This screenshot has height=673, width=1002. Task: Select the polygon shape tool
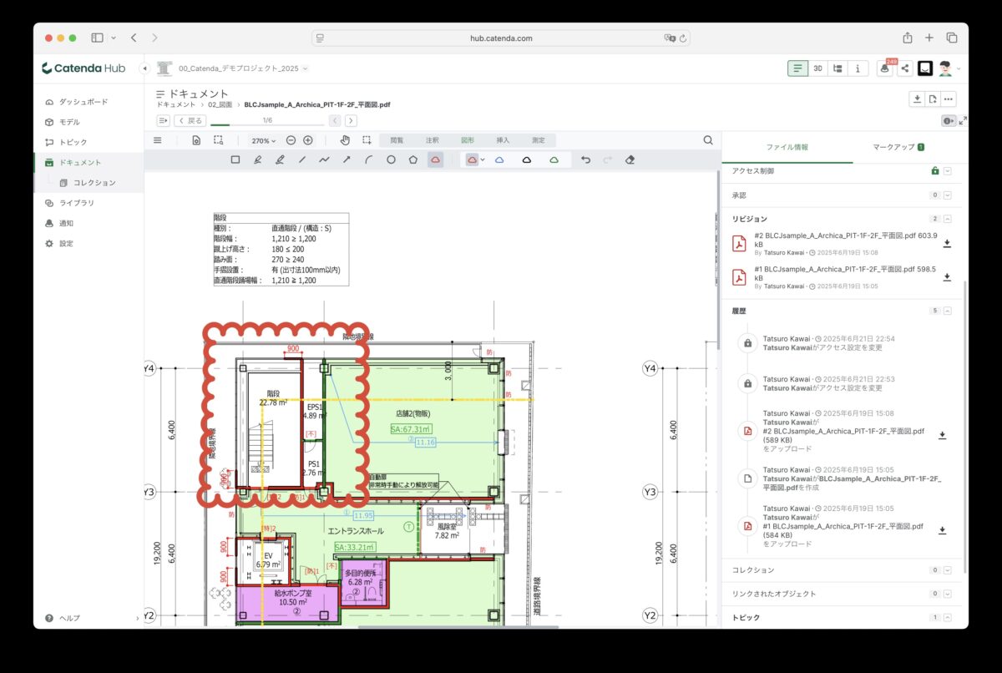[x=412, y=159]
